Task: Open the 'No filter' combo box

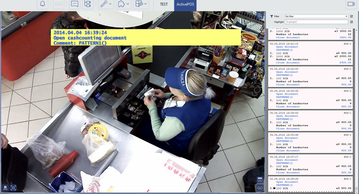Action: [x=316, y=16]
